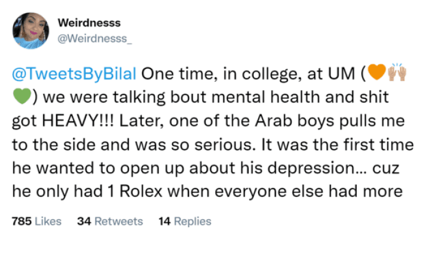
Task: Click the orange heart emoji
Action: pyautogui.click(x=376, y=75)
